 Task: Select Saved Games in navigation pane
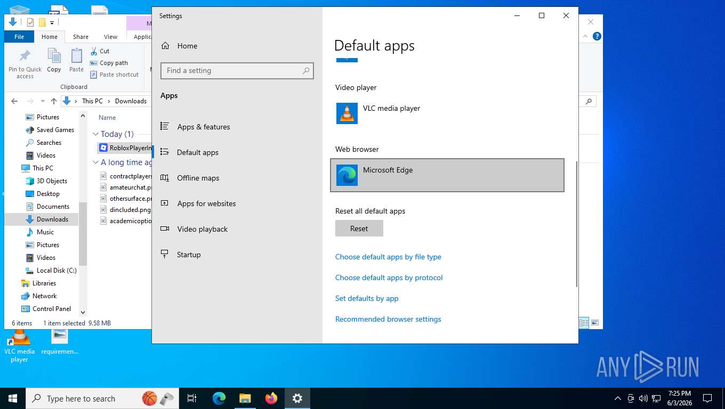[50, 130]
